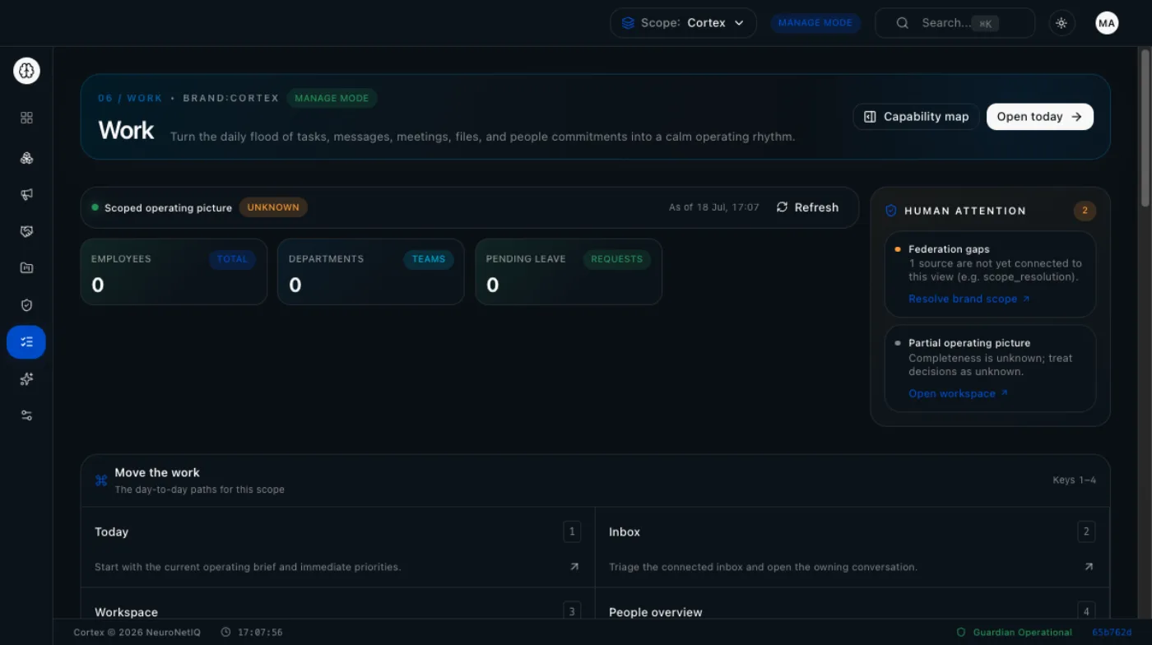Screen dimensions: 1152x645
Task: Open the Today path card
Action: [337, 548]
